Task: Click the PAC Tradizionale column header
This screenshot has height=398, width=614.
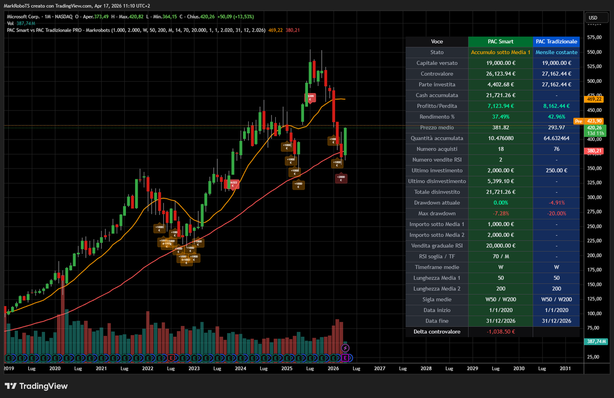Action: coord(556,41)
